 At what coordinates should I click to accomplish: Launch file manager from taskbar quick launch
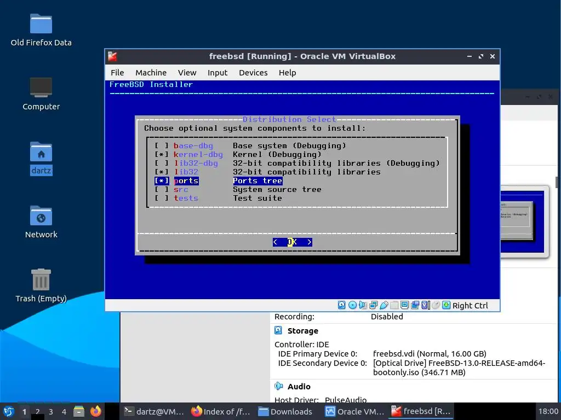point(79,412)
